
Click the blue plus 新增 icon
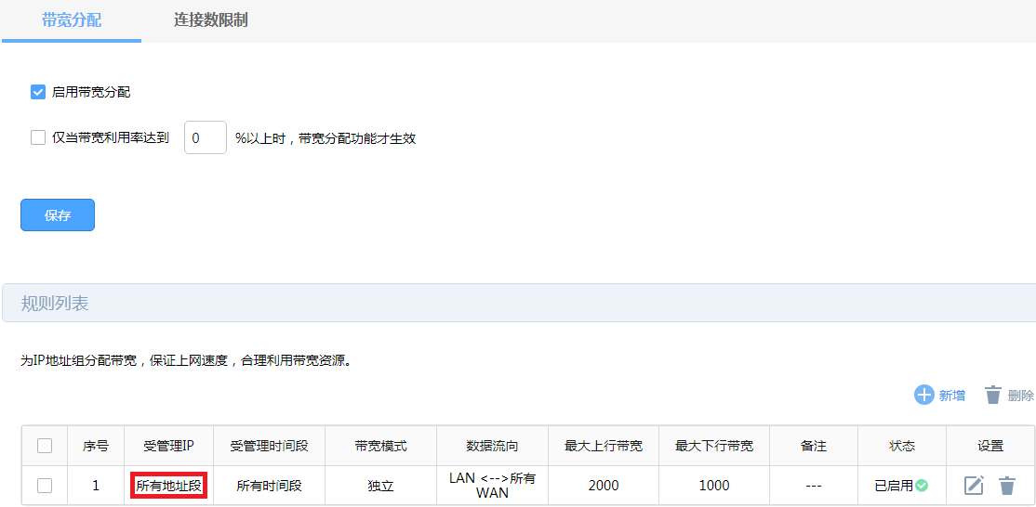pyautogui.click(x=923, y=395)
